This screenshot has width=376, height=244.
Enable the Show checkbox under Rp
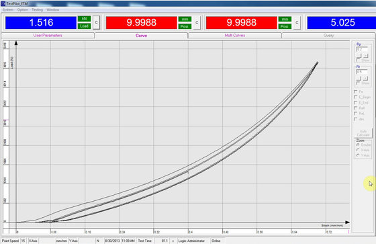click(359, 60)
